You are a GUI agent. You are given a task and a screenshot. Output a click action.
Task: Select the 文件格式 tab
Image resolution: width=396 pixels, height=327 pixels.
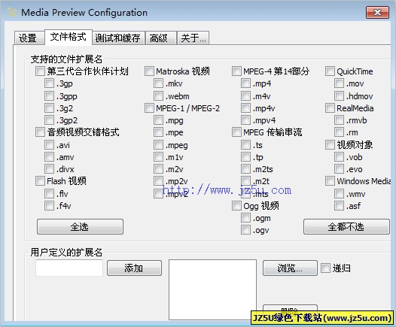pos(69,37)
